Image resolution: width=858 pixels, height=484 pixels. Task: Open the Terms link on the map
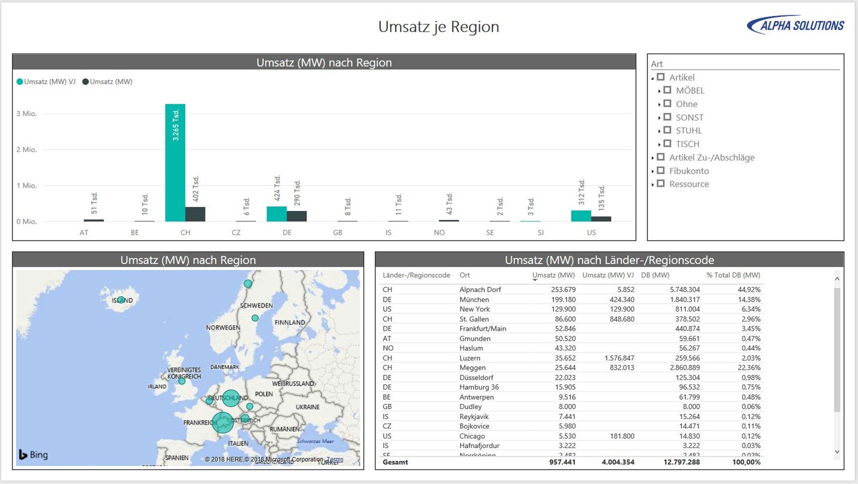tap(335, 459)
